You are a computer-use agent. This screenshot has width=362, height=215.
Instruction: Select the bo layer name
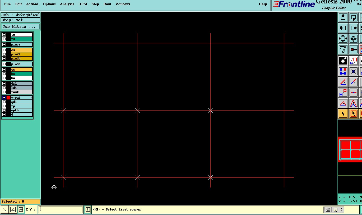pos(22,78)
